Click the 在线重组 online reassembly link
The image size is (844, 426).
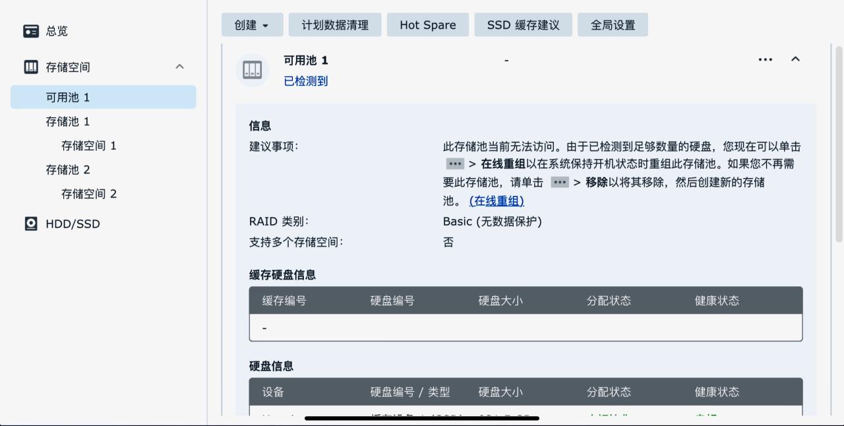(x=497, y=200)
